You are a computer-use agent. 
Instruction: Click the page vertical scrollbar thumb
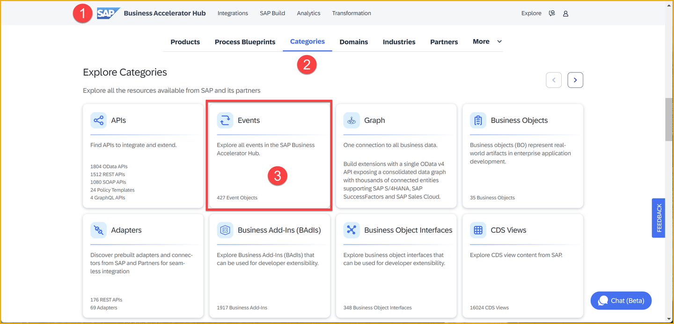(669, 119)
